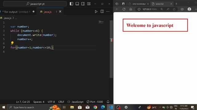This screenshot has width=197, height=110.
Task: Click the browser Back arrow
Action: (x=117, y=9)
